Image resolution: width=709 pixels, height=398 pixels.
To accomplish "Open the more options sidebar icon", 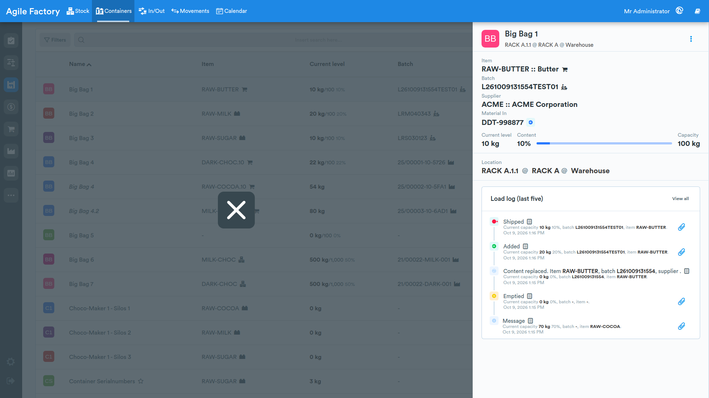I will click(x=11, y=195).
